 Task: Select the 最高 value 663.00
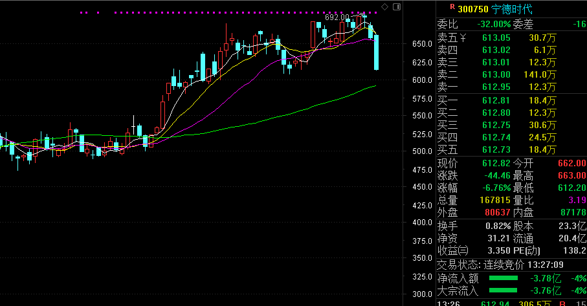[571, 175]
